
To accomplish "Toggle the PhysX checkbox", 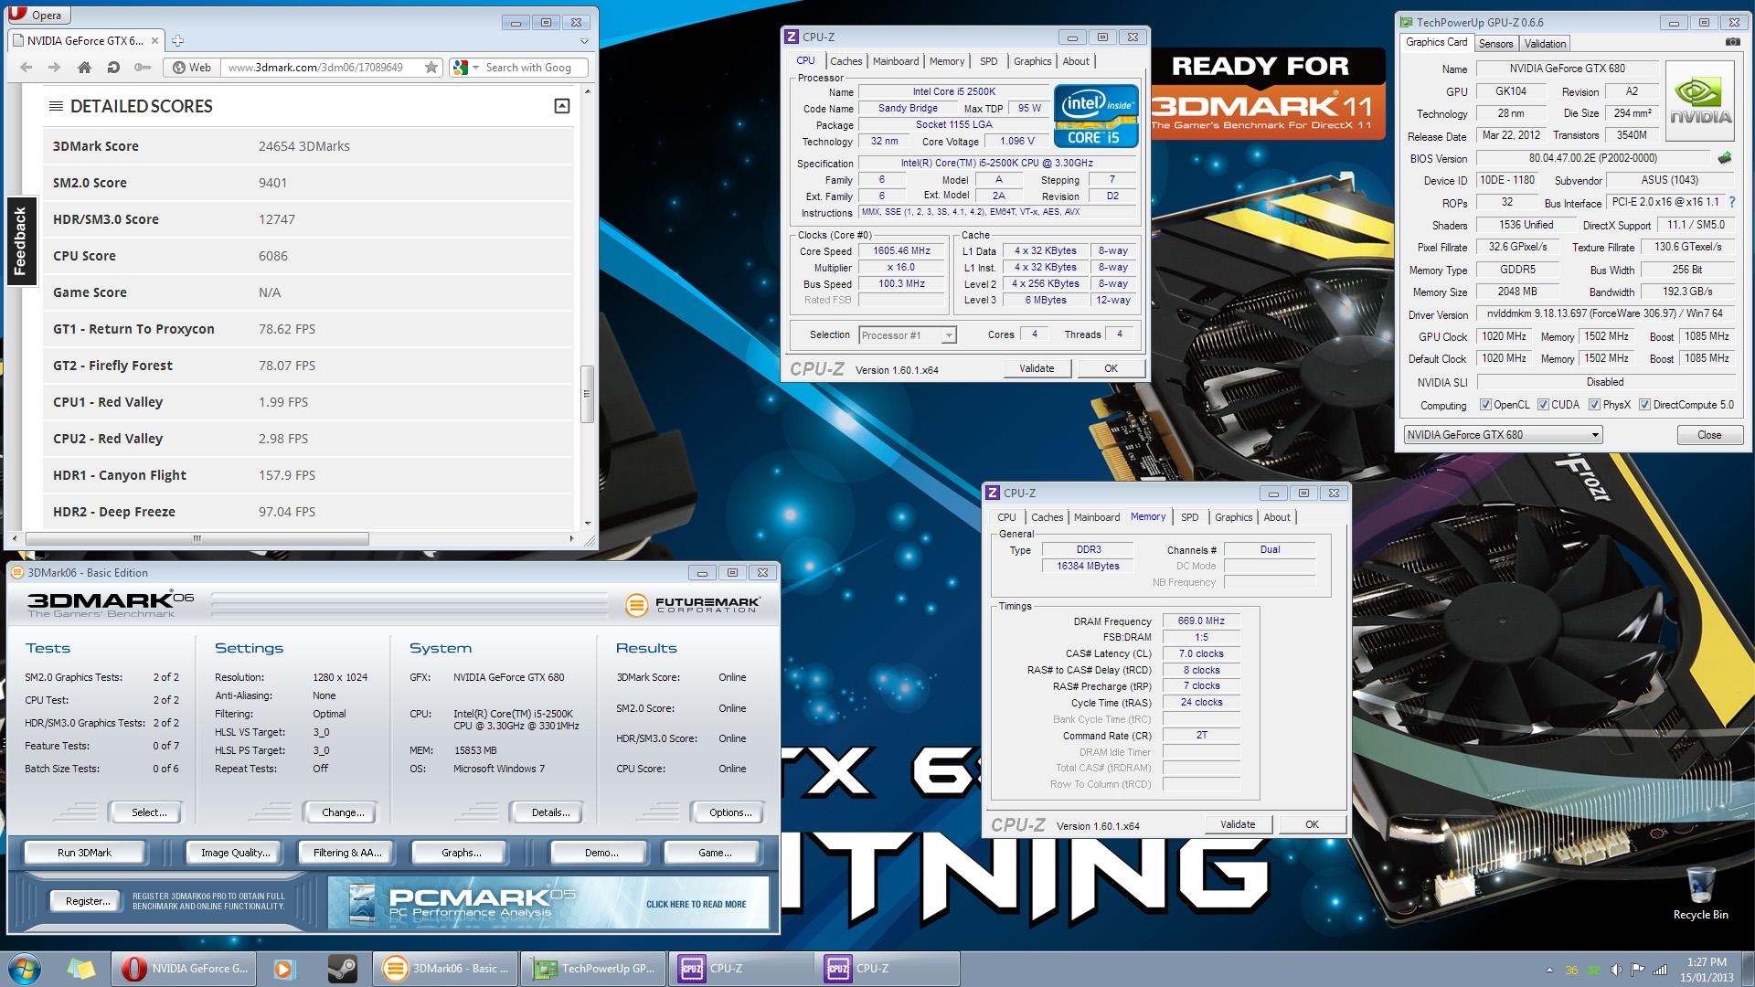I will pos(1594,405).
